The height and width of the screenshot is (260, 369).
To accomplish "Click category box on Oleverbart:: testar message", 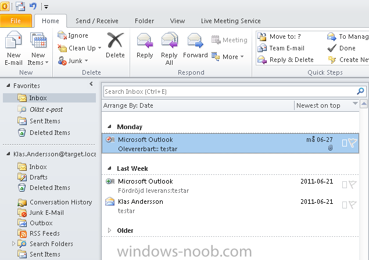I will [344, 143].
